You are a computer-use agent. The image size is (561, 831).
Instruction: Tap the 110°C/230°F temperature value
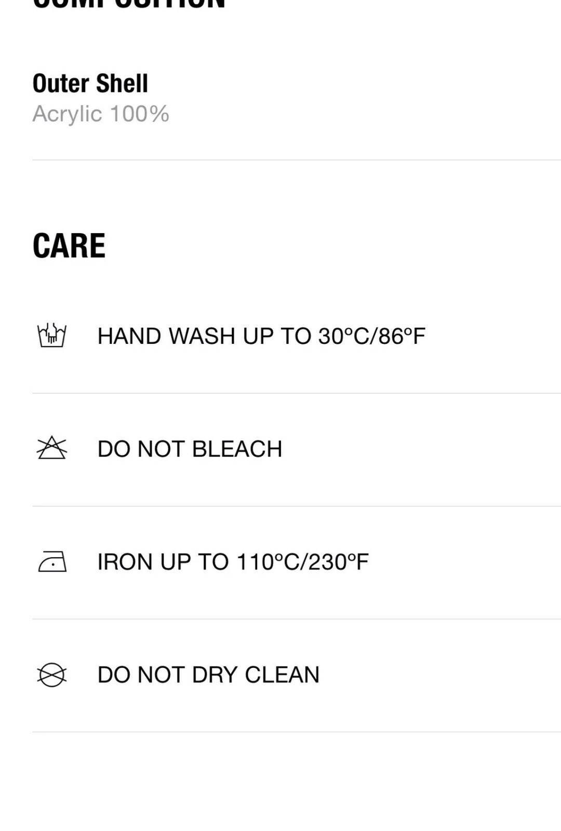pos(302,562)
